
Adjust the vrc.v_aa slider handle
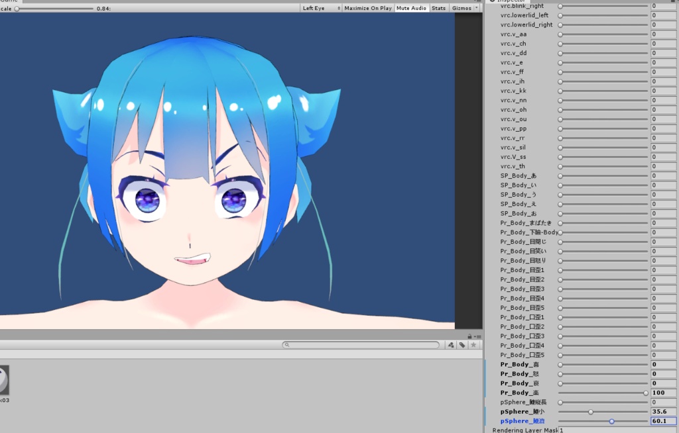560,34
